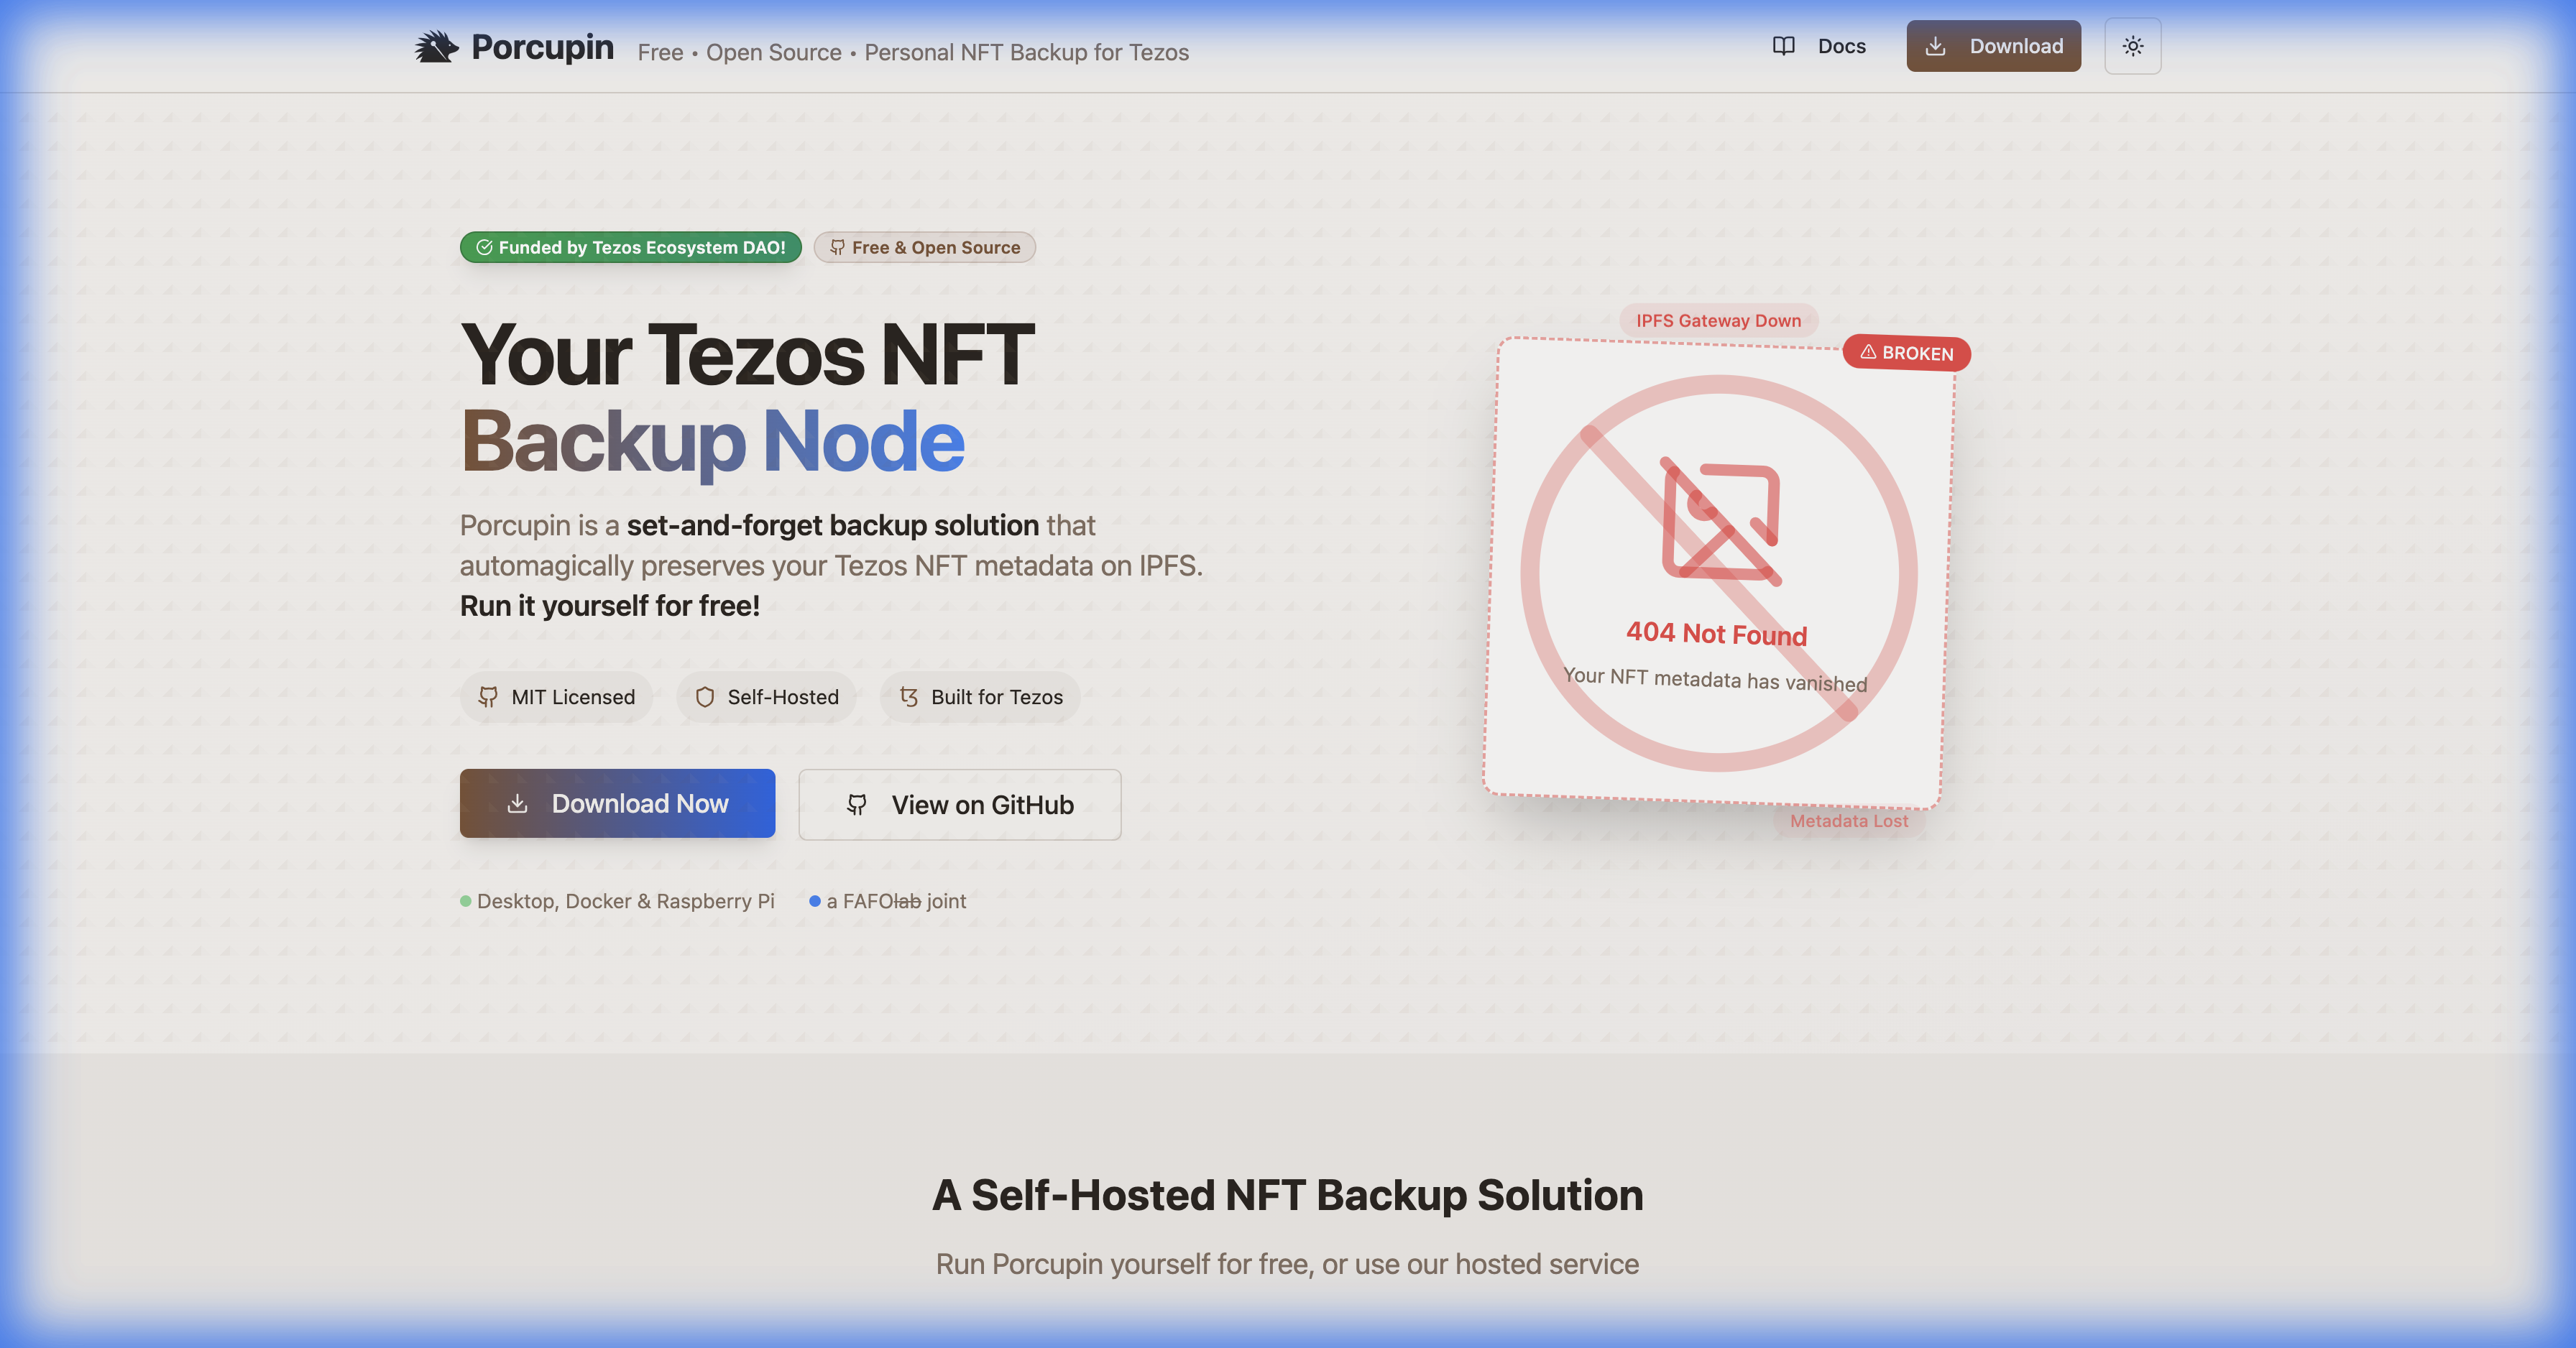
Task: Click the warning icon inside BROKEN tag
Action: [1868, 354]
